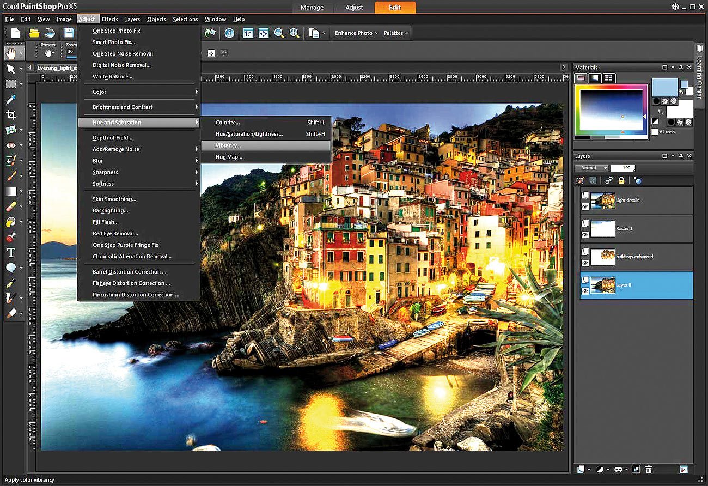Viewport: 708px width, 486px height.
Task: Toggle checkbox on Layer 0 row
Action: click(x=585, y=280)
